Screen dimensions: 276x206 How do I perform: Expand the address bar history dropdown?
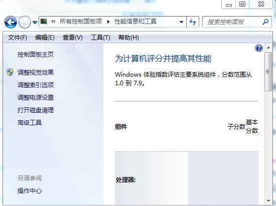(181, 22)
